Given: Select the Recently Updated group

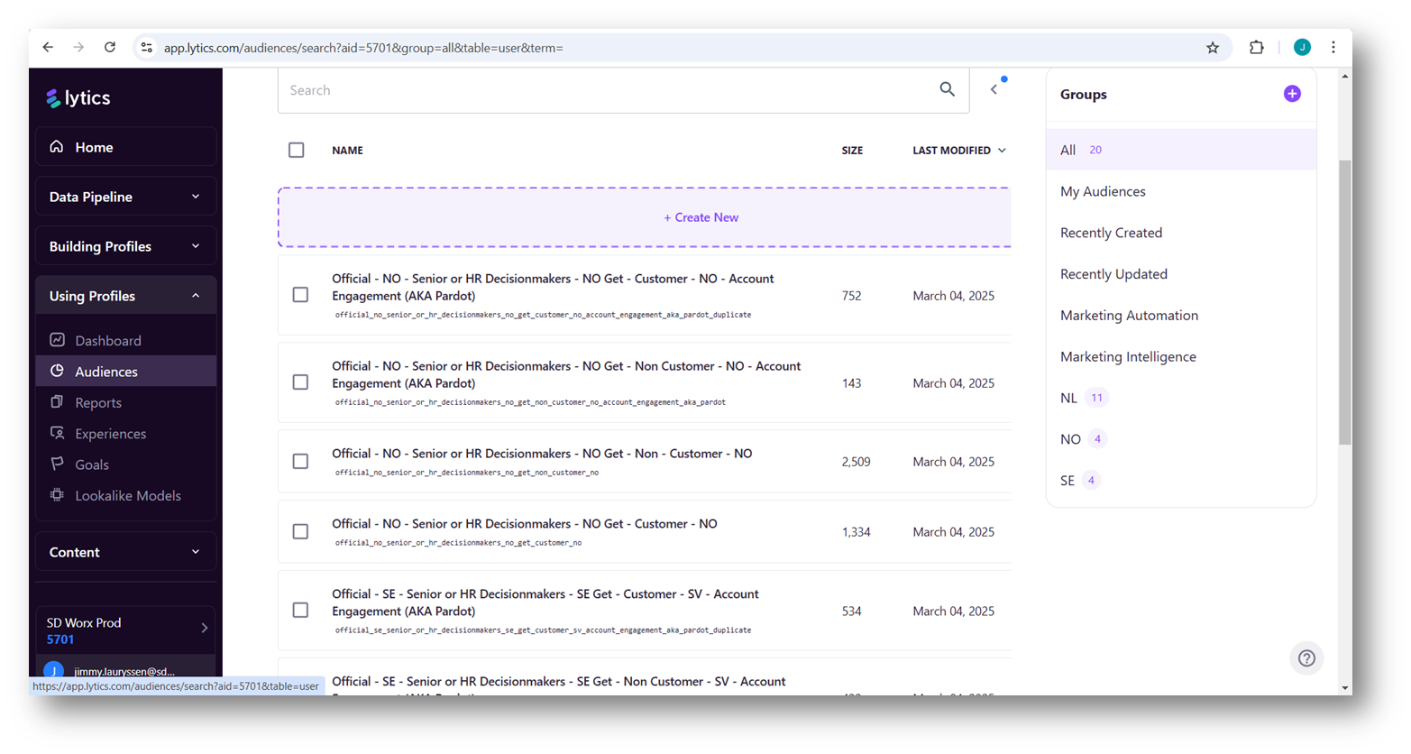Looking at the screenshot, I should tap(1113, 274).
